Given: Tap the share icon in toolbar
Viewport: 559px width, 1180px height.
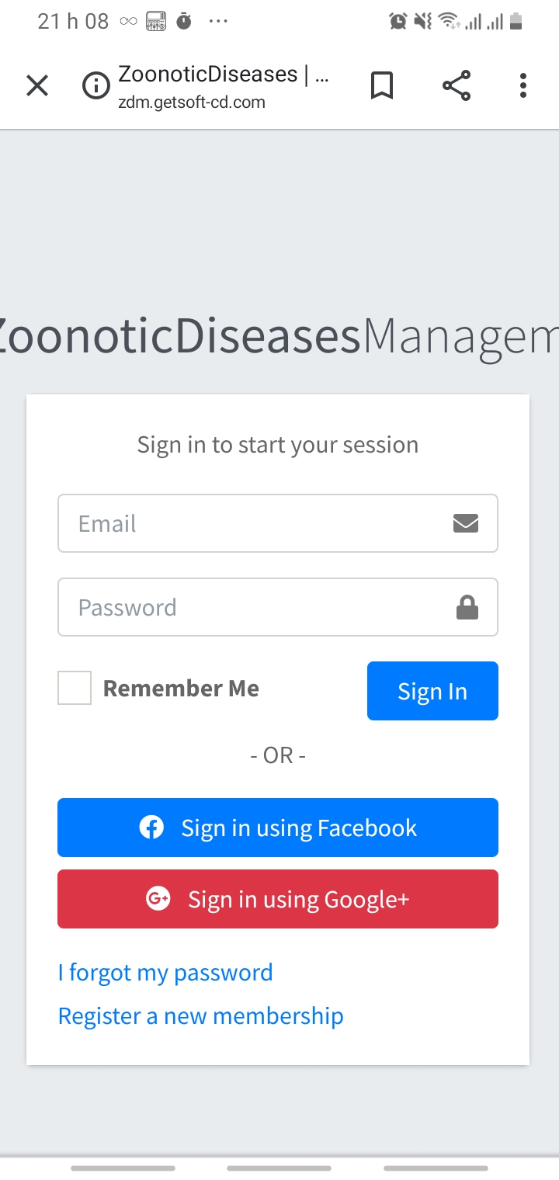Looking at the screenshot, I should point(457,85).
